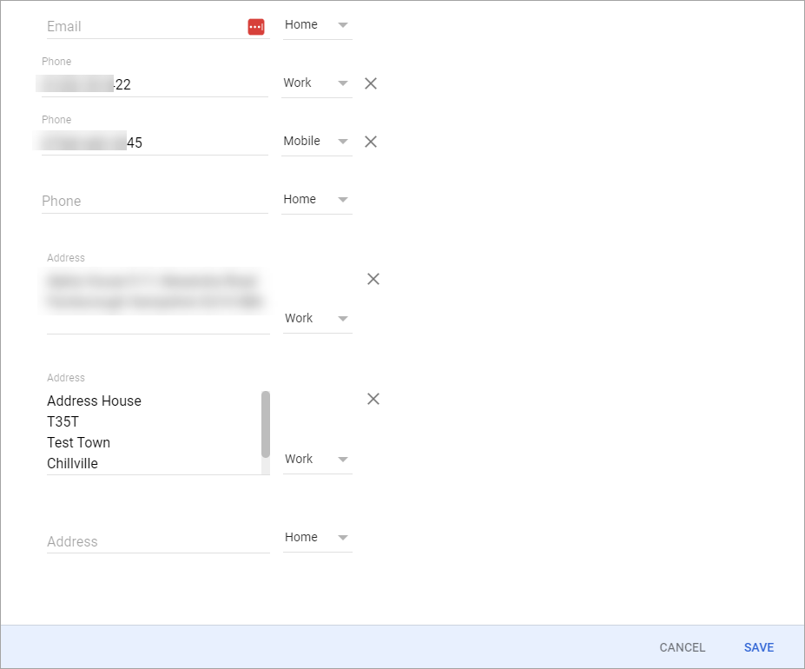This screenshot has height=669, width=805.
Task: Delete the blurred Work address entry
Action: click(373, 279)
